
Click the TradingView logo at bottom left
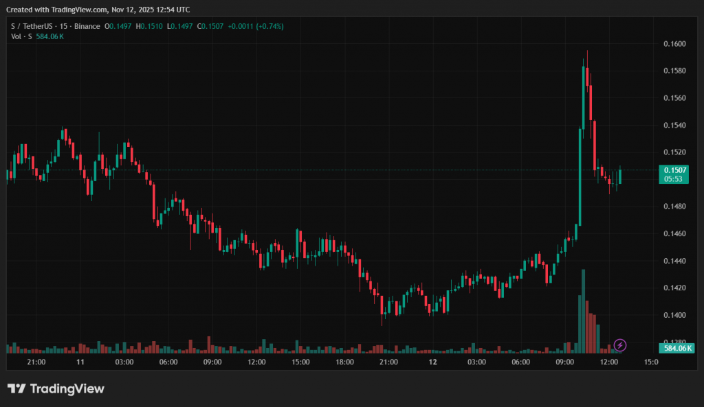[x=56, y=388]
